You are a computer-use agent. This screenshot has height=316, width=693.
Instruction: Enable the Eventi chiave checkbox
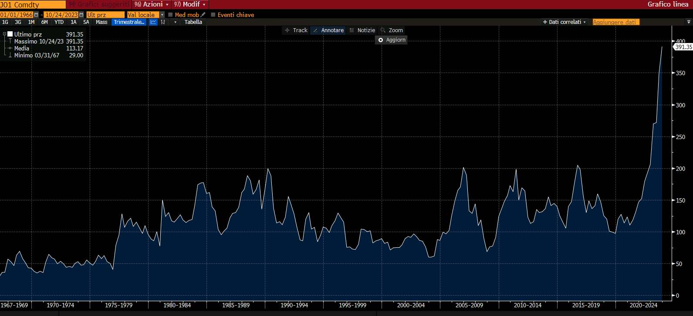coord(213,15)
